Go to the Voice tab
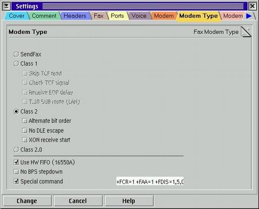Screen dimensions: 259x209 pos(139,16)
